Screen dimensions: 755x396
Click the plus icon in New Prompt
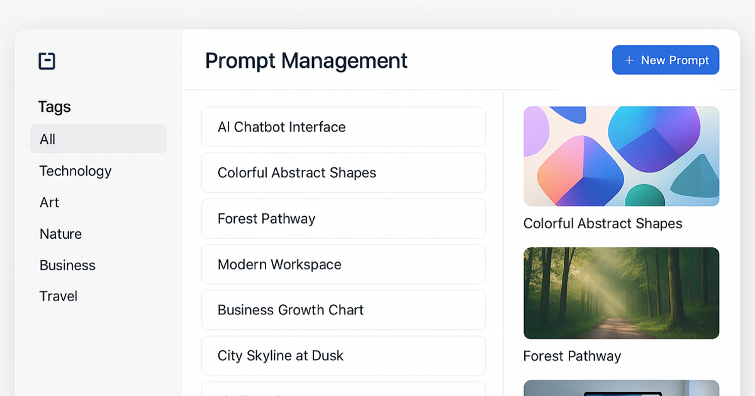click(629, 60)
